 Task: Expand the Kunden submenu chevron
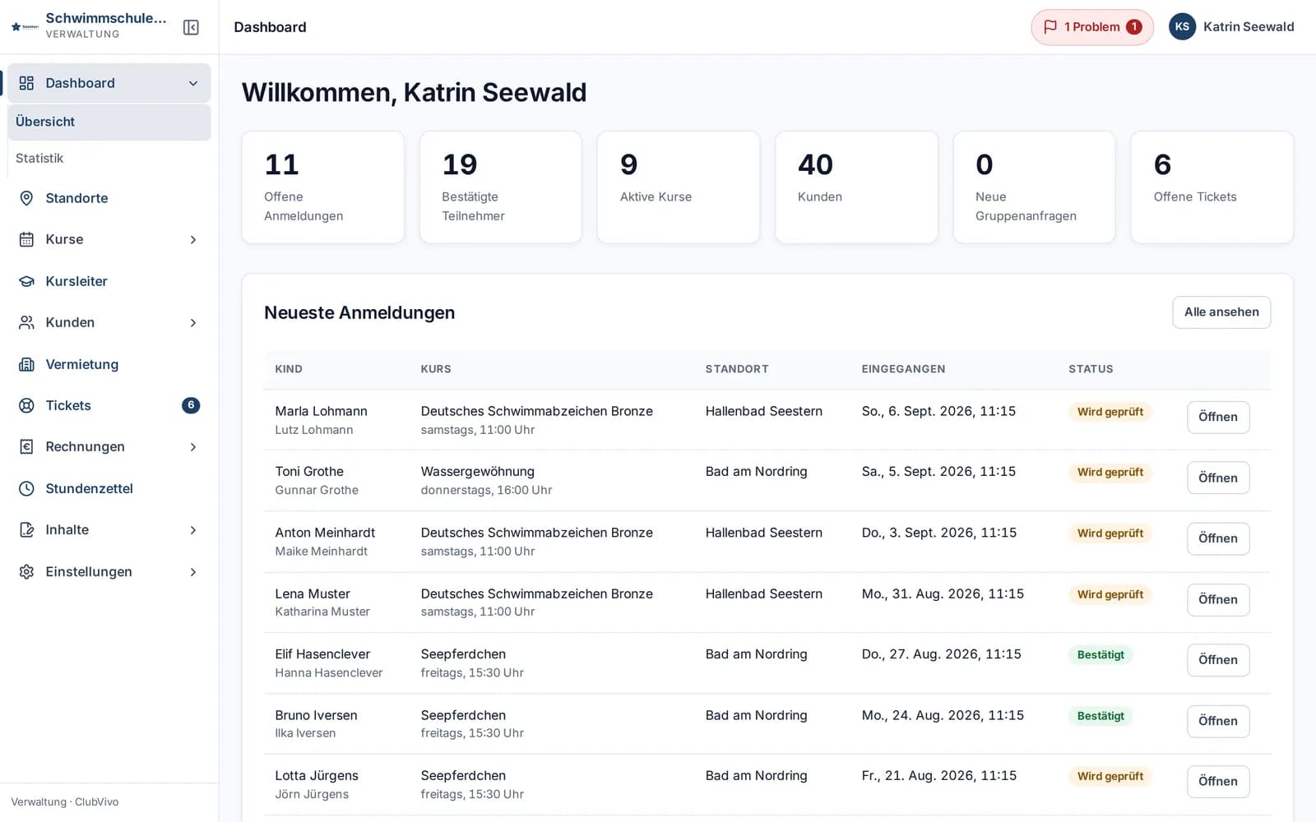pos(193,322)
